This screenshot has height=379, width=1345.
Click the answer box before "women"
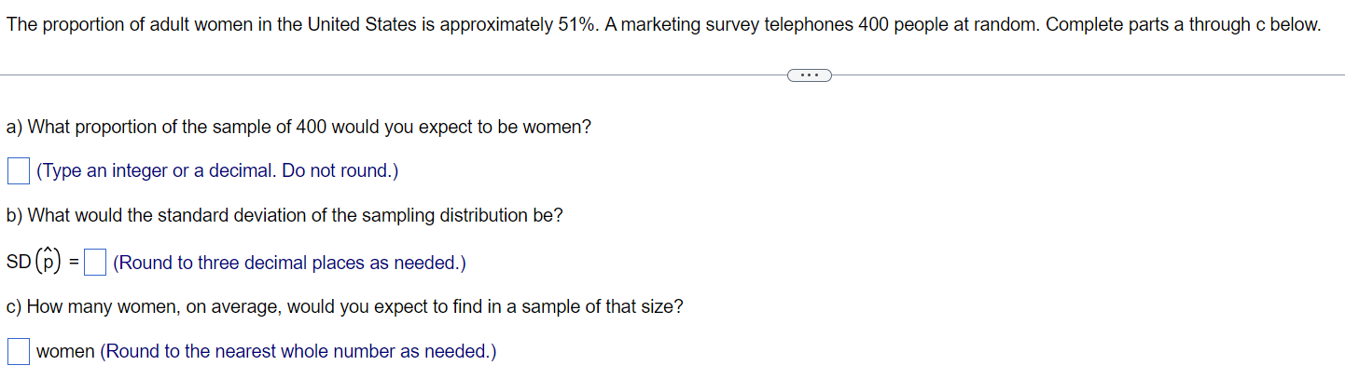click(x=19, y=351)
